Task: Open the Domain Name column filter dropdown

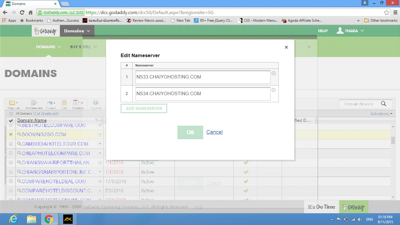Action: (97, 120)
